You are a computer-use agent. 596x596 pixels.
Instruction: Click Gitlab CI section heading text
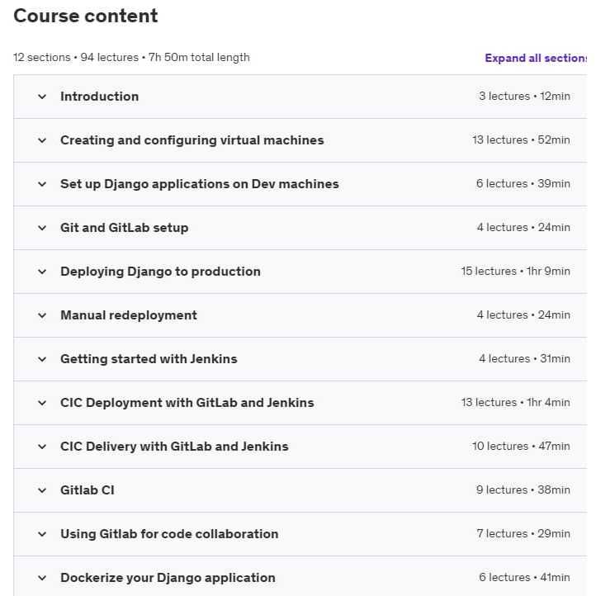pyautogui.click(x=87, y=490)
